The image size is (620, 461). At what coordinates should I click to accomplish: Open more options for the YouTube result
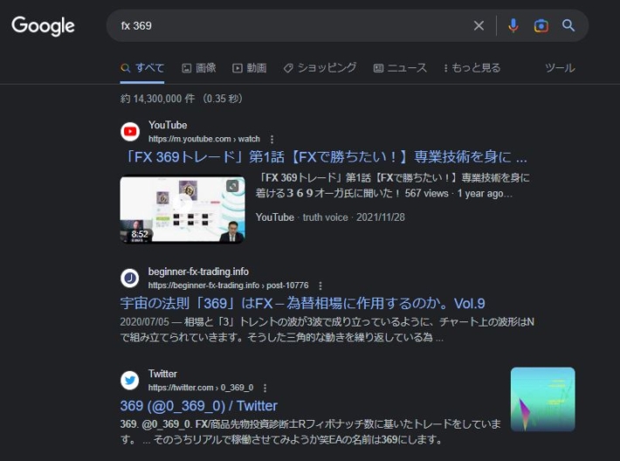[x=272, y=139]
